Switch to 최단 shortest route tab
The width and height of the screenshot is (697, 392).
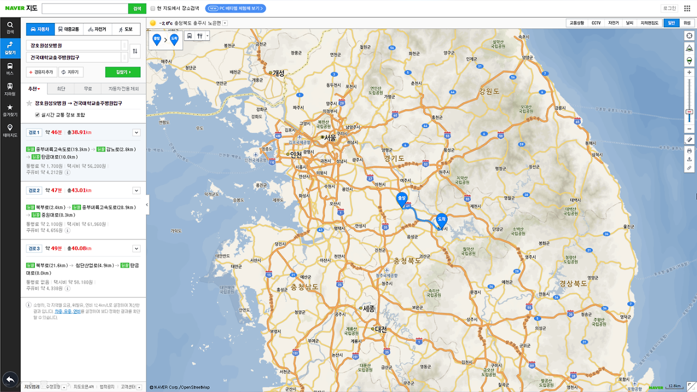point(61,89)
